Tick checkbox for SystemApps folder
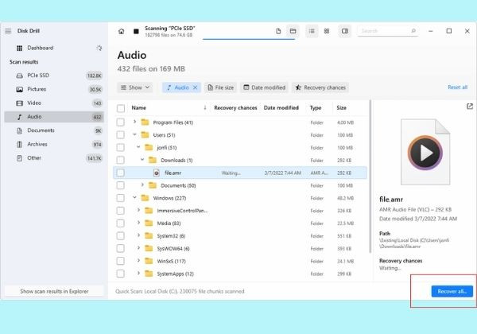The width and height of the screenshot is (477, 334). click(121, 274)
